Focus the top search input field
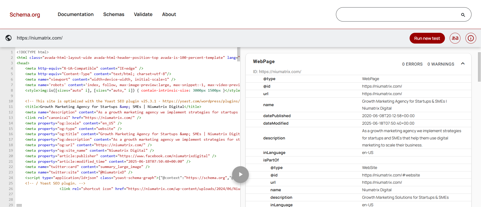The width and height of the screenshot is (481, 207). pyautogui.click(x=404, y=15)
